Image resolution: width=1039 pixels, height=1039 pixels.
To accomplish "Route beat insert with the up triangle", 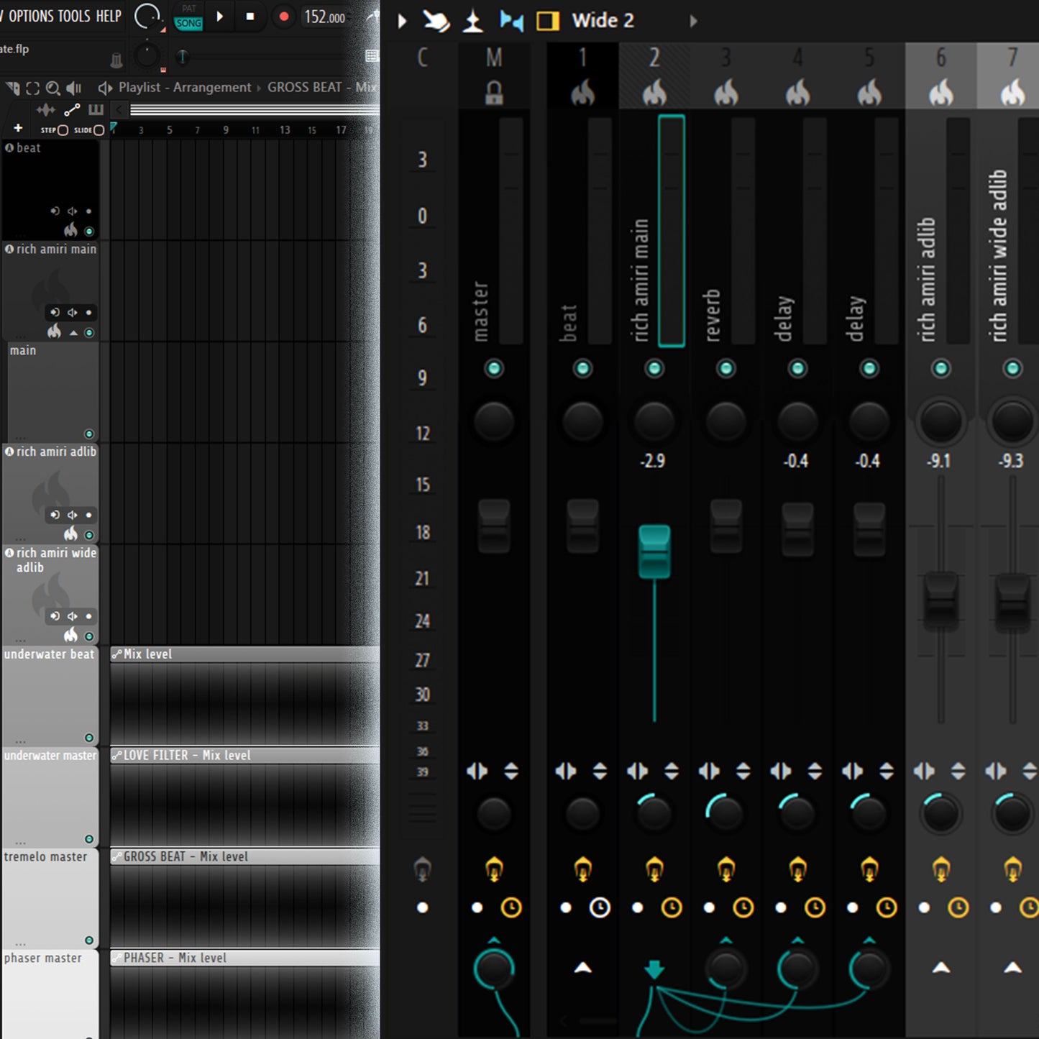I will 582,968.
